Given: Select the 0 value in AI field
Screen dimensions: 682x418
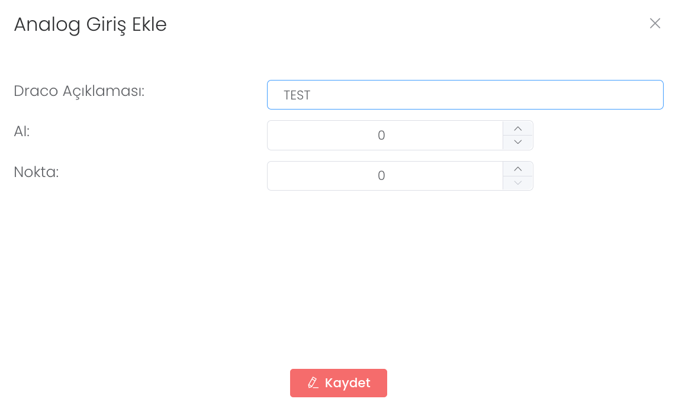Looking at the screenshot, I should [381, 136].
